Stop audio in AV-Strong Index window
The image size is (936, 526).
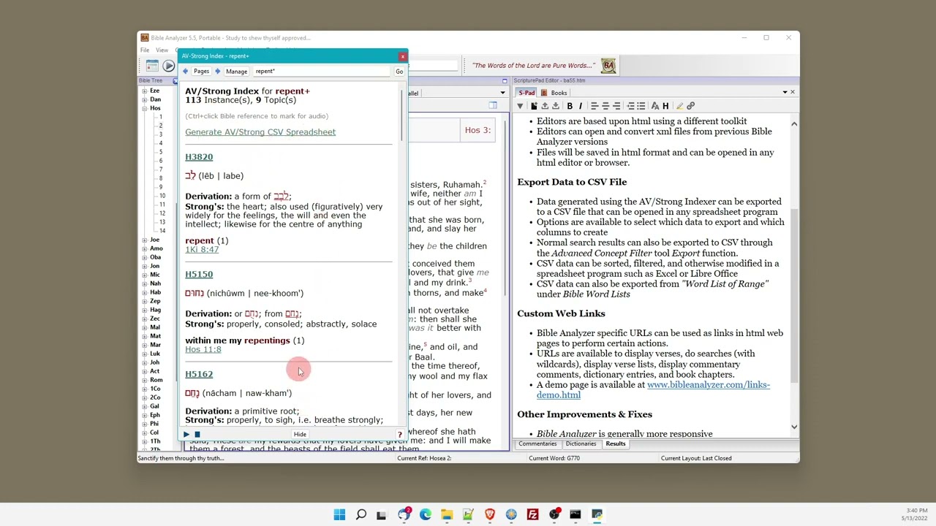(197, 435)
